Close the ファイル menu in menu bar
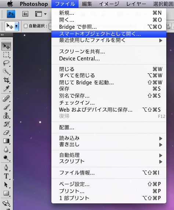The height and width of the screenshot is (210, 174). [x=65, y=4]
